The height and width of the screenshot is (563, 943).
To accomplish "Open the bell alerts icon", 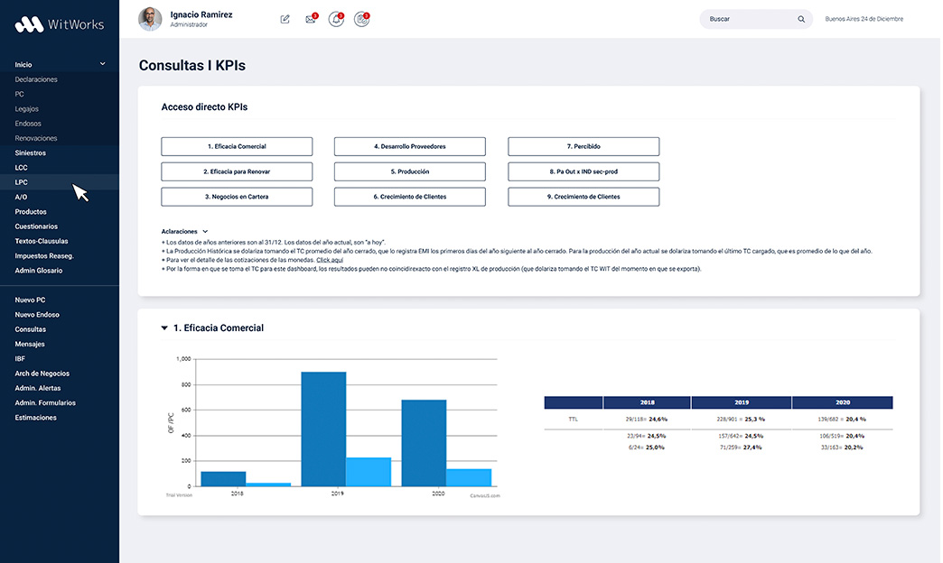I will 336,19.
